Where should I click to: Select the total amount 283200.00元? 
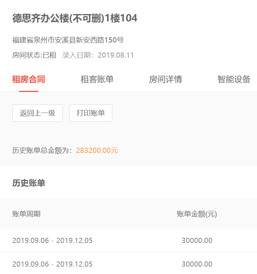pyautogui.click(x=97, y=150)
